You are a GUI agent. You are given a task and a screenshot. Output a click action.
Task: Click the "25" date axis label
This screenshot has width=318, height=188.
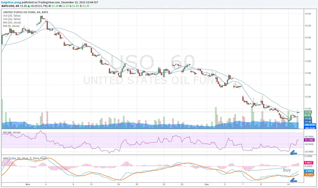click(182, 185)
